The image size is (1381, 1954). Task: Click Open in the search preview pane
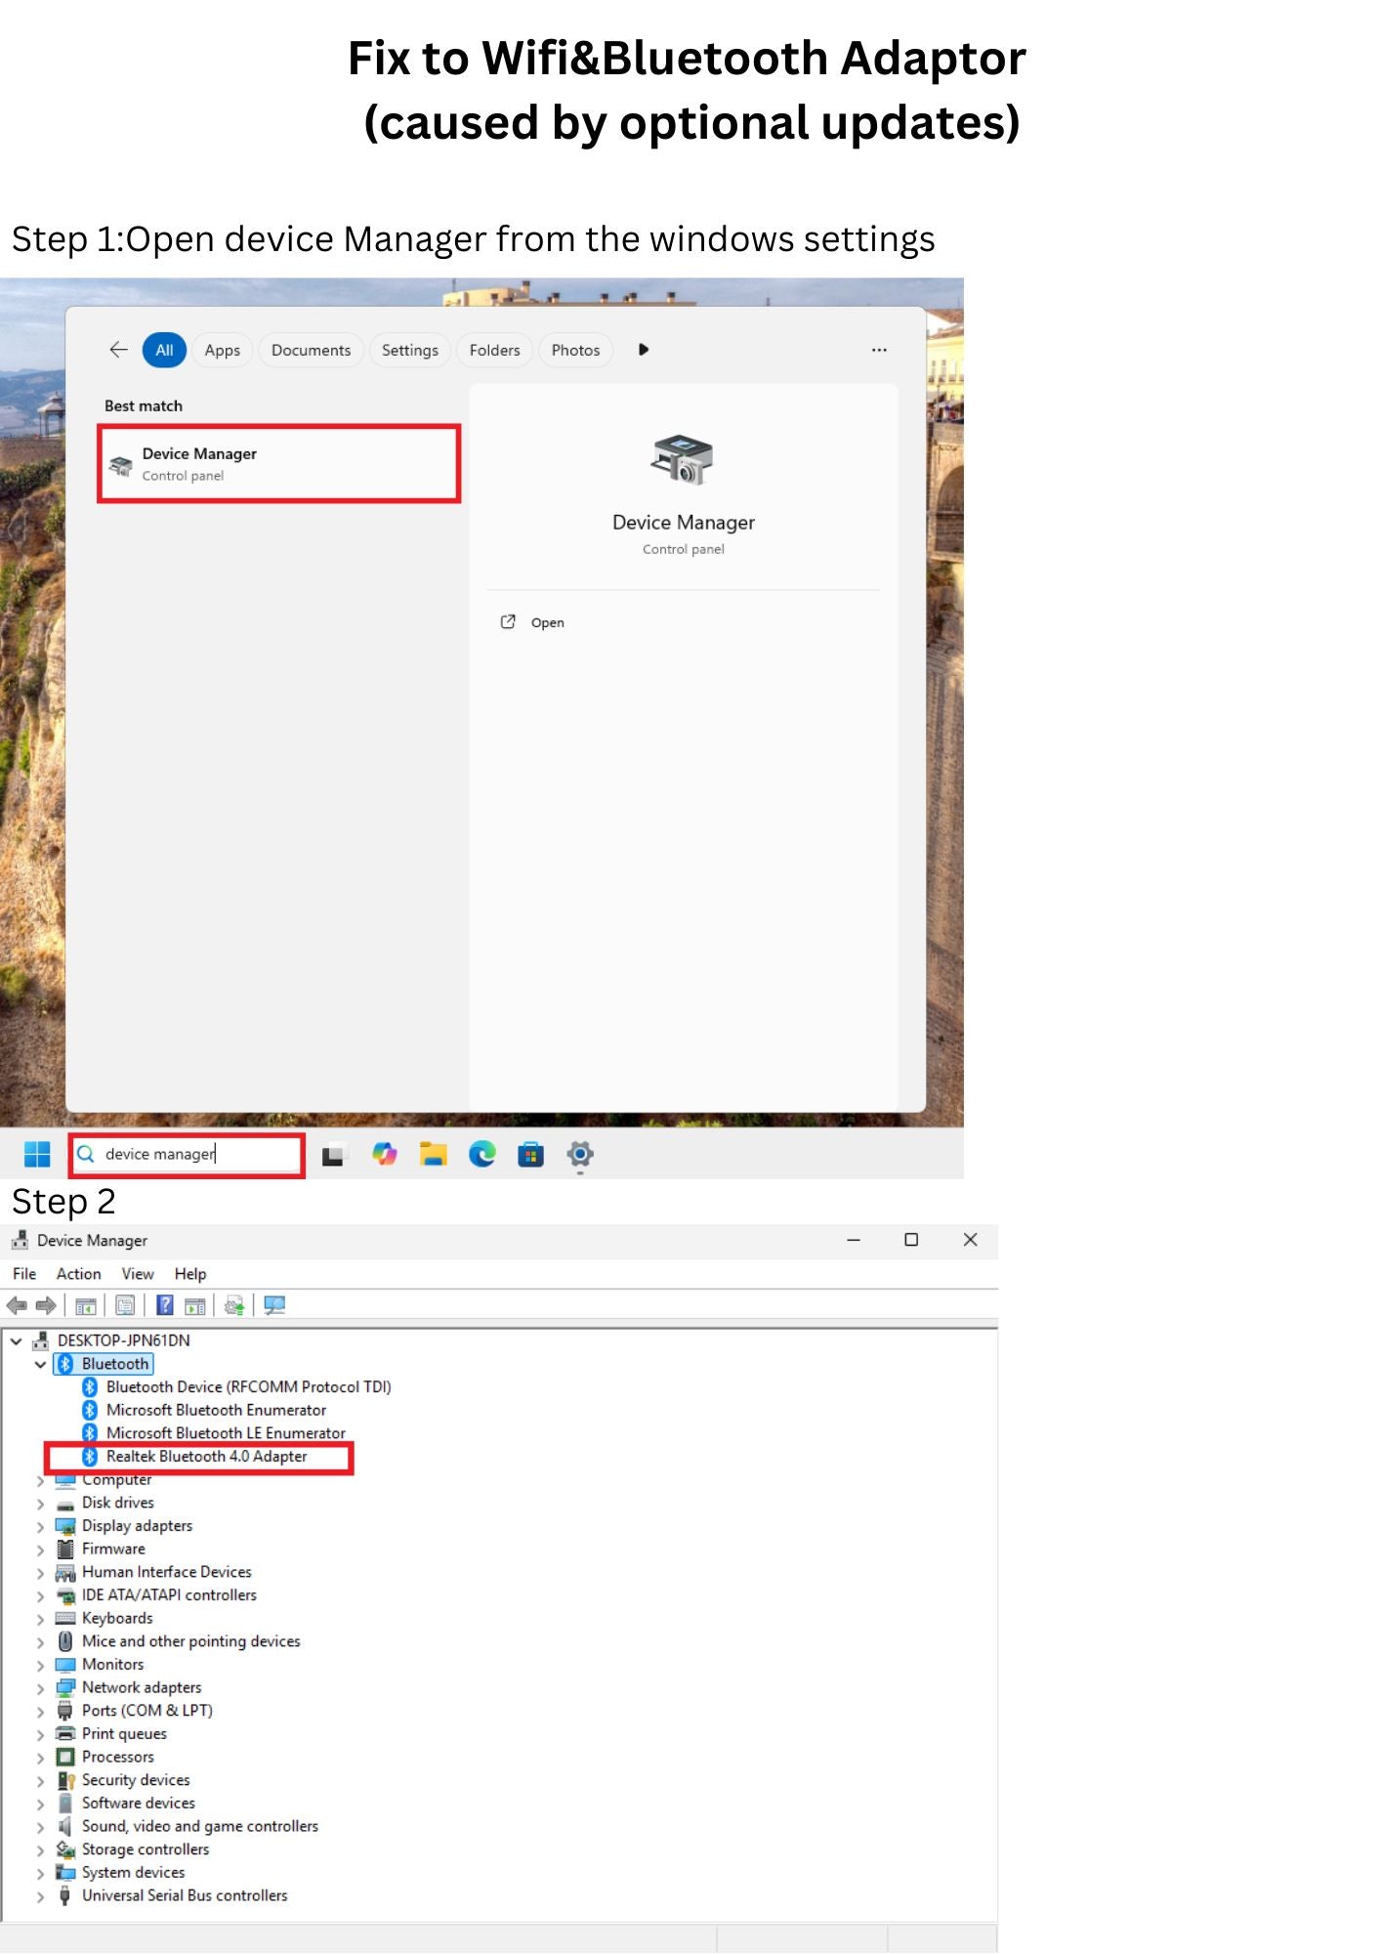click(x=547, y=622)
